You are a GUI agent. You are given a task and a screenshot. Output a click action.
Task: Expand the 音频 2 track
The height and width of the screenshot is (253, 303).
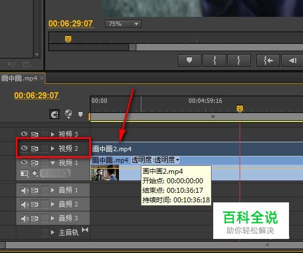[x=53, y=204]
